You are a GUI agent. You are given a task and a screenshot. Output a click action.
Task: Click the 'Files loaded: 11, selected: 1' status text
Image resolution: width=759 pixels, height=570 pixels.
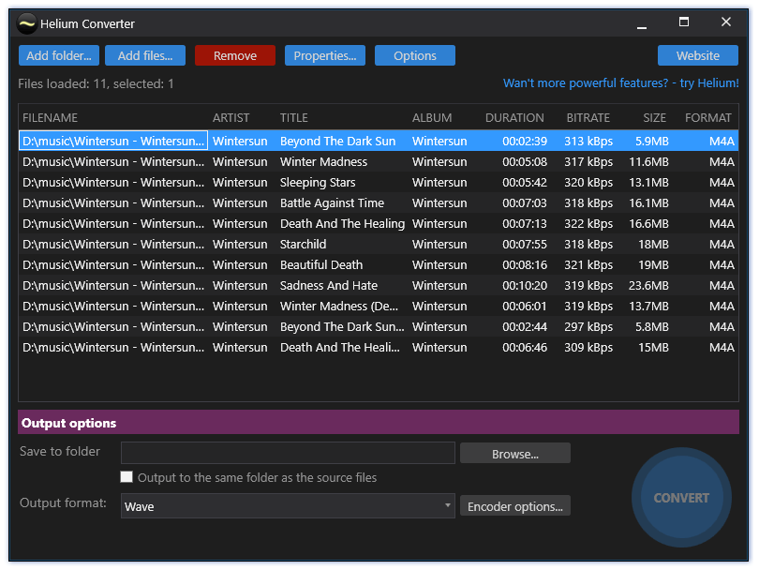[96, 83]
